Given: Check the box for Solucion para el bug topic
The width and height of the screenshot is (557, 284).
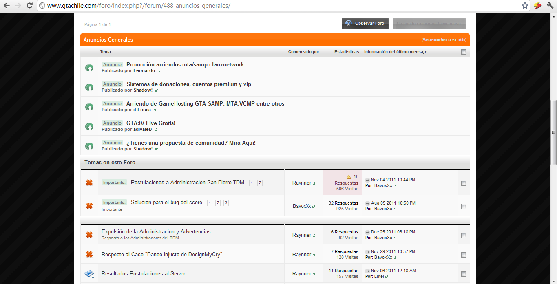Looking at the screenshot, I should point(464,207).
